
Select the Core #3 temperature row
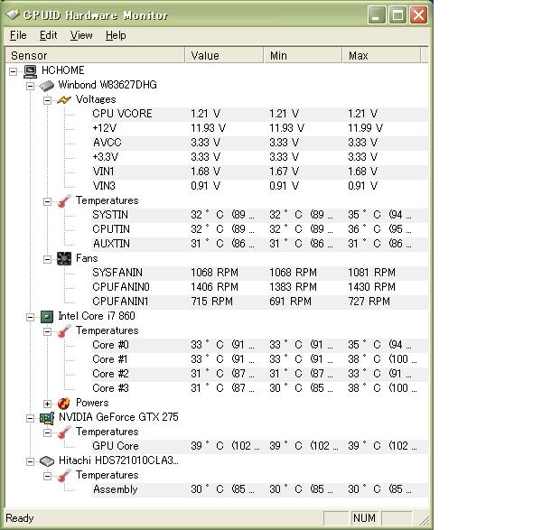pyautogui.click(x=259, y=388)
